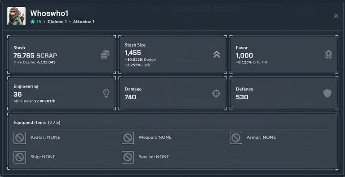Click the ribbon medal Favor icon

coord(328,55)
